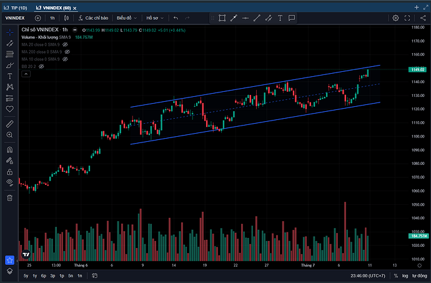
Task: Toggle visibility of MA 200 indicator
Action: coord(66,52)
